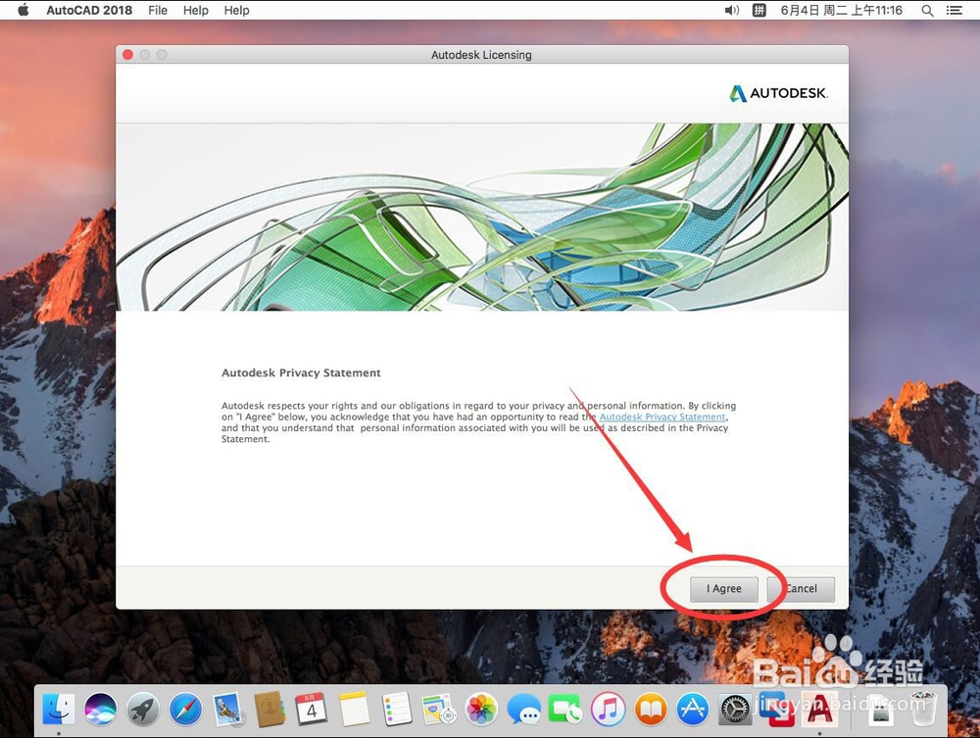Click the volume icon in menu bar

click(732, 10)
